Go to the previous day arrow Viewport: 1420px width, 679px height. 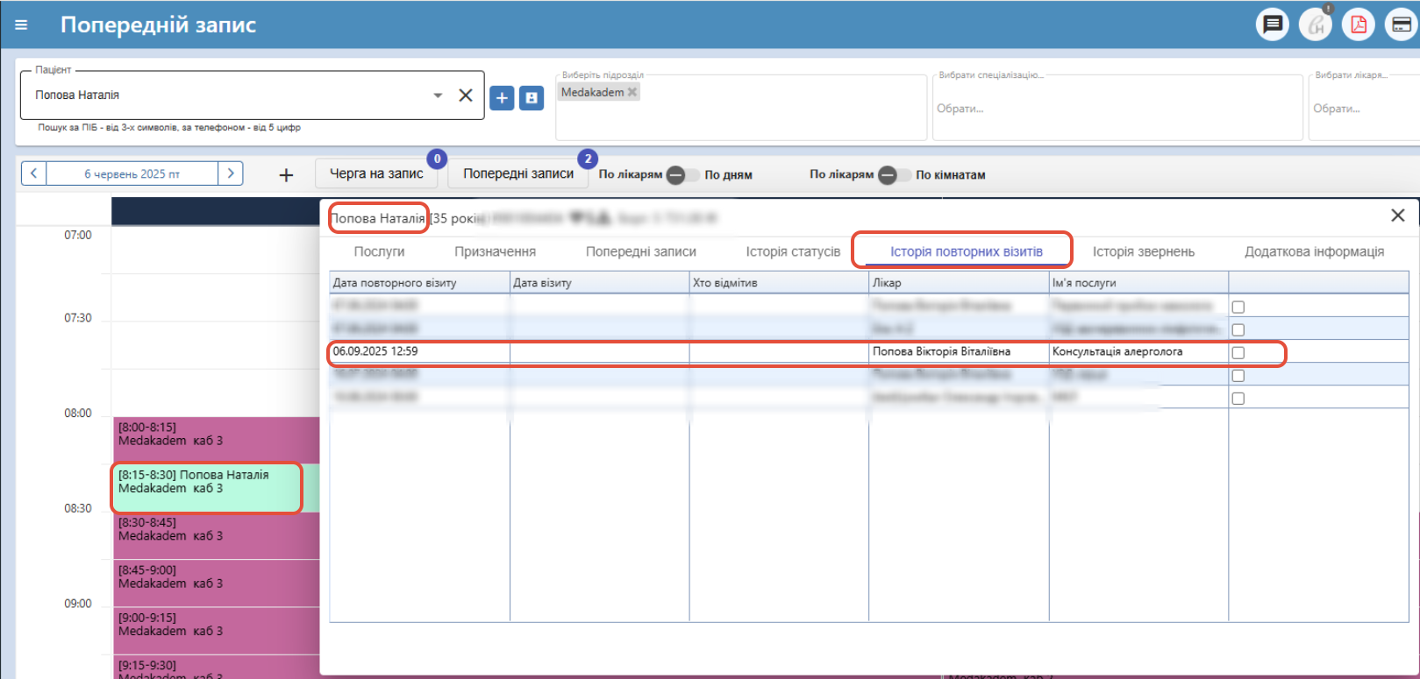[x=33, y=173]
